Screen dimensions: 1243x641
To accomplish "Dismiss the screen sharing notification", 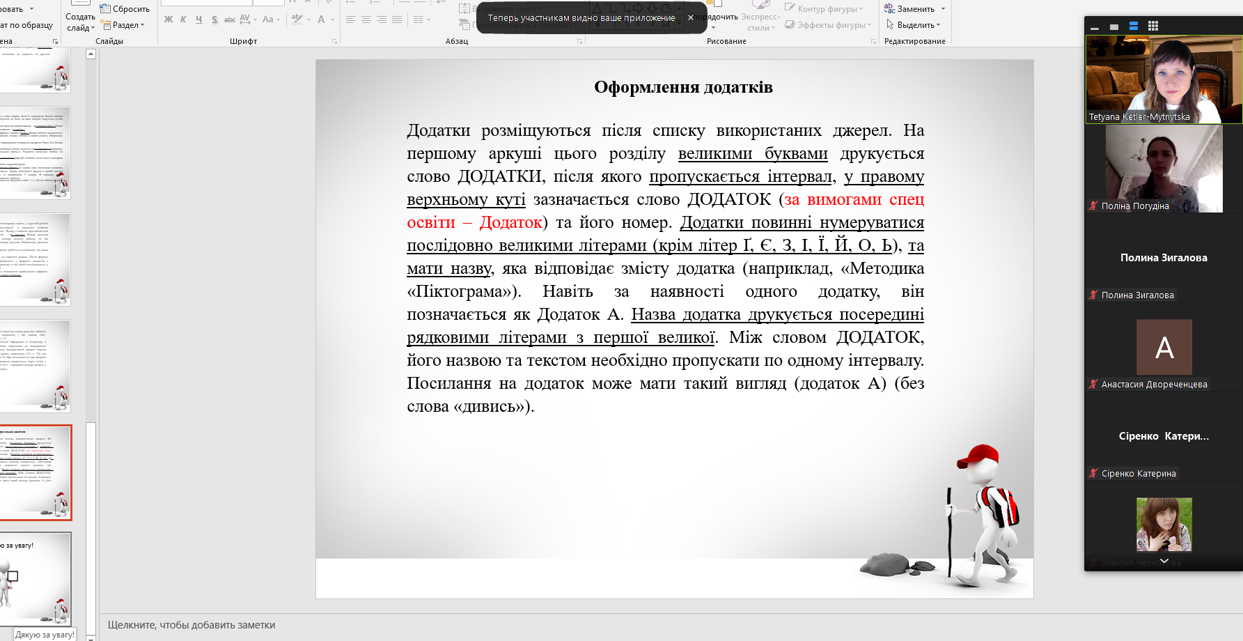I will 690,17.
